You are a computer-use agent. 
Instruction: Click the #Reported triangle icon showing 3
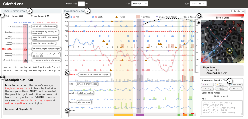tap(25, 60)
